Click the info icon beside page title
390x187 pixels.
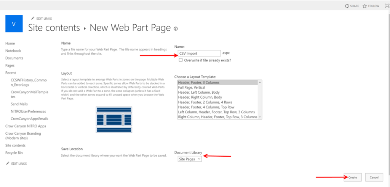coord(176,29)
